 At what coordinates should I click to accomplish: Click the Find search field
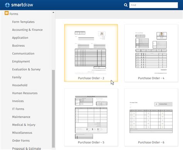[154, 5]
